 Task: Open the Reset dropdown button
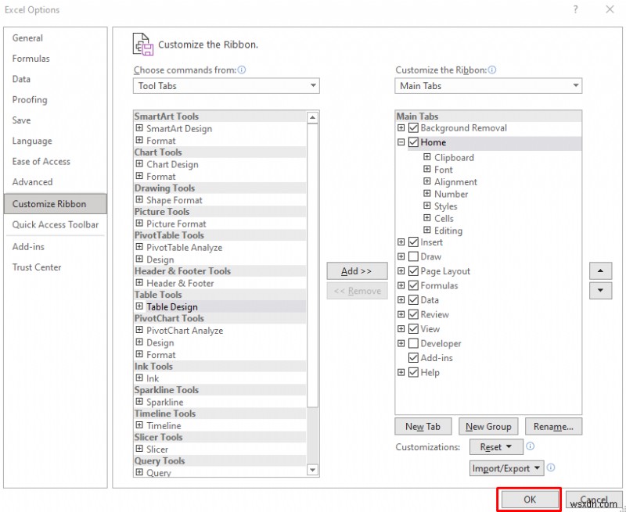pyautogui.click(x=496, y=447)
